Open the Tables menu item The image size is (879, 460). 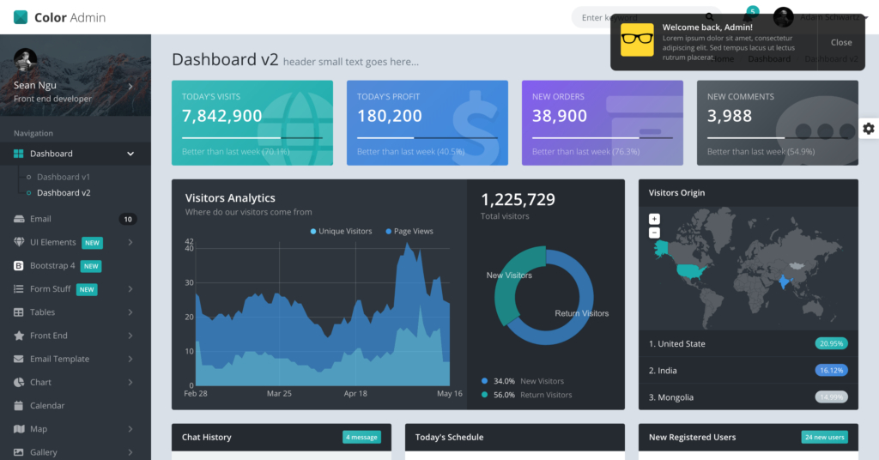coord(76,312)
